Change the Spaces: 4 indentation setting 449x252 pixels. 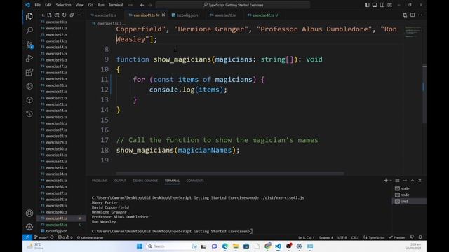(326, 237)
